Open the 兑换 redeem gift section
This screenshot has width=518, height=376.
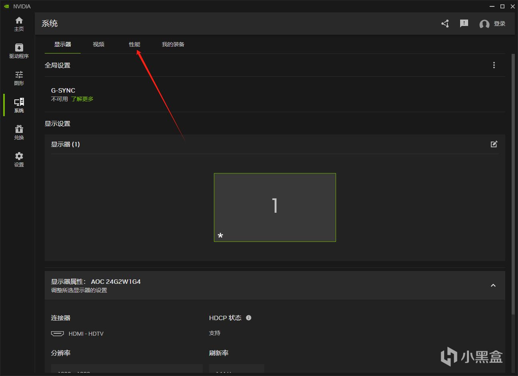pyautogui.click(x=19, y=133)
